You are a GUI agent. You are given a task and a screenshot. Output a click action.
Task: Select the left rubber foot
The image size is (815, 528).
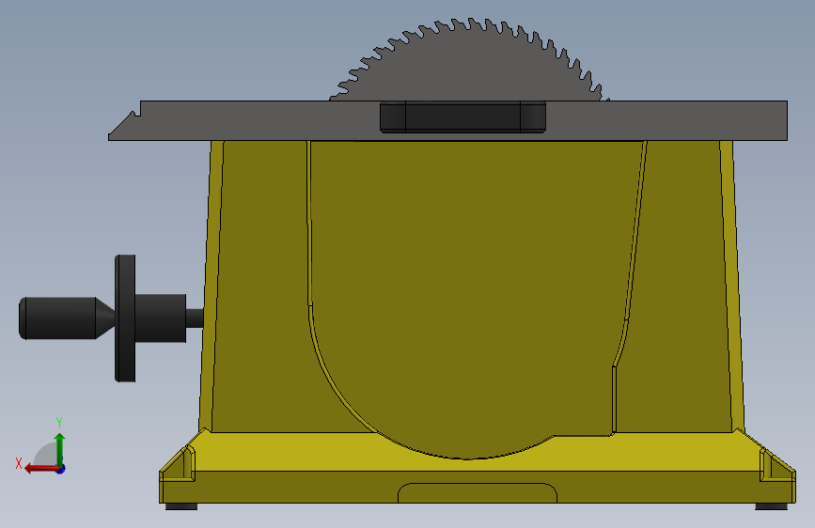tap(181, 506)
